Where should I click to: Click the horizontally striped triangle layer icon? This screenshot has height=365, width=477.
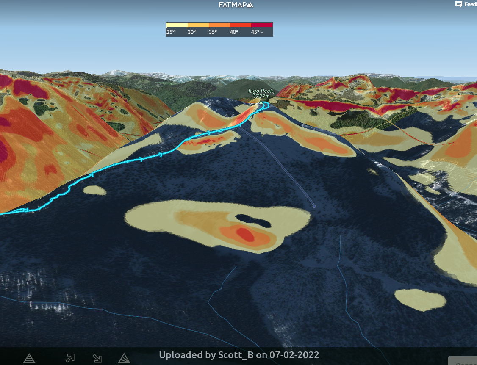pyautogui.click(x=29, y=358)
